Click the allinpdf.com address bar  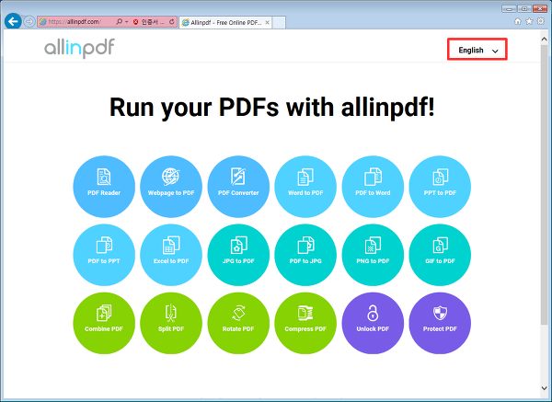click(x=75, y=22)
